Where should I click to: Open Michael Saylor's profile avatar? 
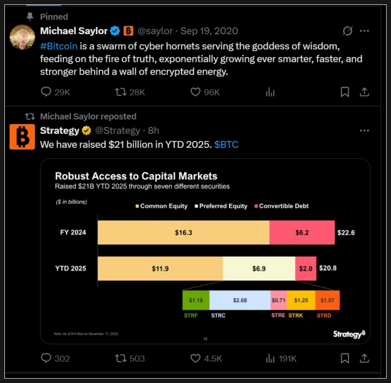pyautogui.click(x=22, y=36)
